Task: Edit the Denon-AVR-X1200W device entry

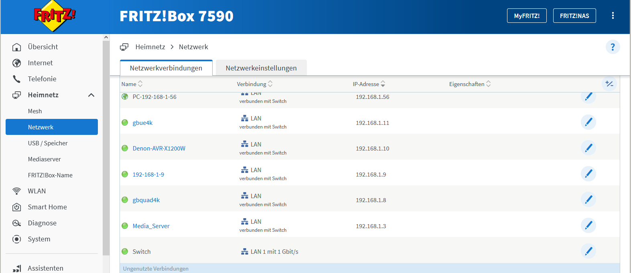Action: [588, 148]
